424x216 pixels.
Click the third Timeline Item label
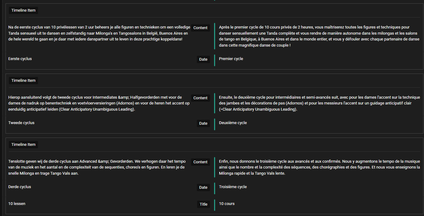(x=23, y=145)
